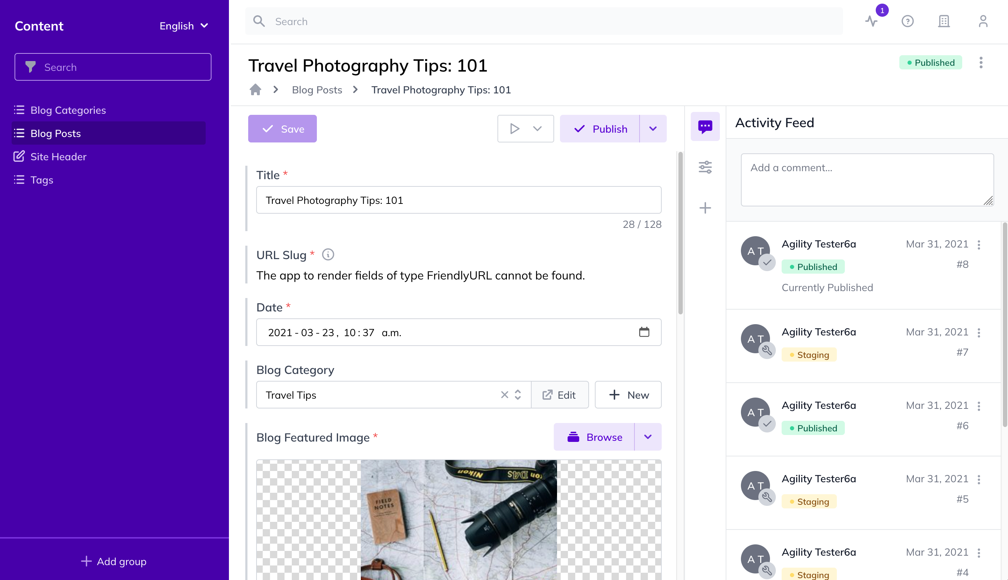Screen dimensions: 1008x580
Task: Open Site Header in the sidebar
Action: [x=108, y=156]
